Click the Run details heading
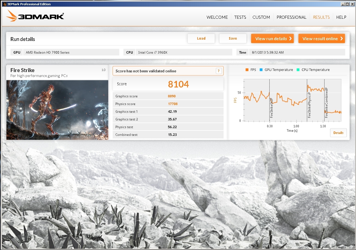The height and width of the screenshot is (250, 356). (23, 39)
